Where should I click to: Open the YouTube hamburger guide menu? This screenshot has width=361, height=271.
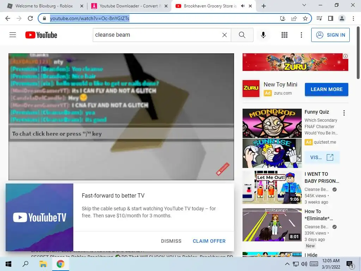tap(13, 35)
